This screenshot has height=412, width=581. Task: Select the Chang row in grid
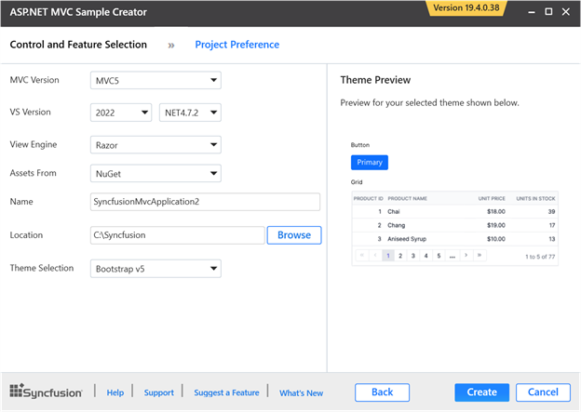[x=454, y=225]
